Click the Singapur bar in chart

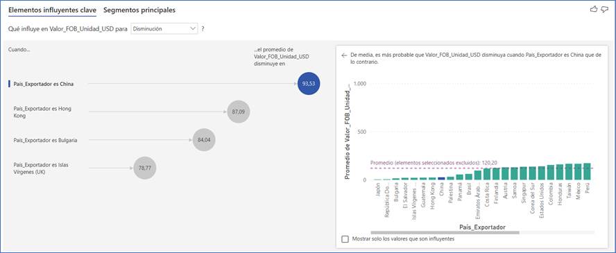523,173
